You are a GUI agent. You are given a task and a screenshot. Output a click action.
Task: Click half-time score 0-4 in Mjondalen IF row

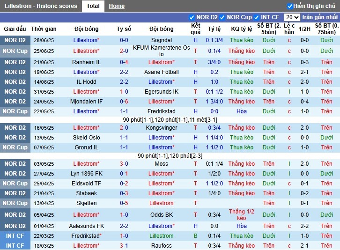pyautogui.click(x=304, y=102)
